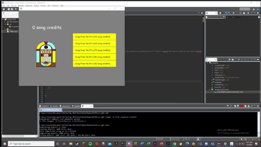Open the Cortana circle on taskbar
This screenshot has width=261, height=147.
click(x=58, y=144)
